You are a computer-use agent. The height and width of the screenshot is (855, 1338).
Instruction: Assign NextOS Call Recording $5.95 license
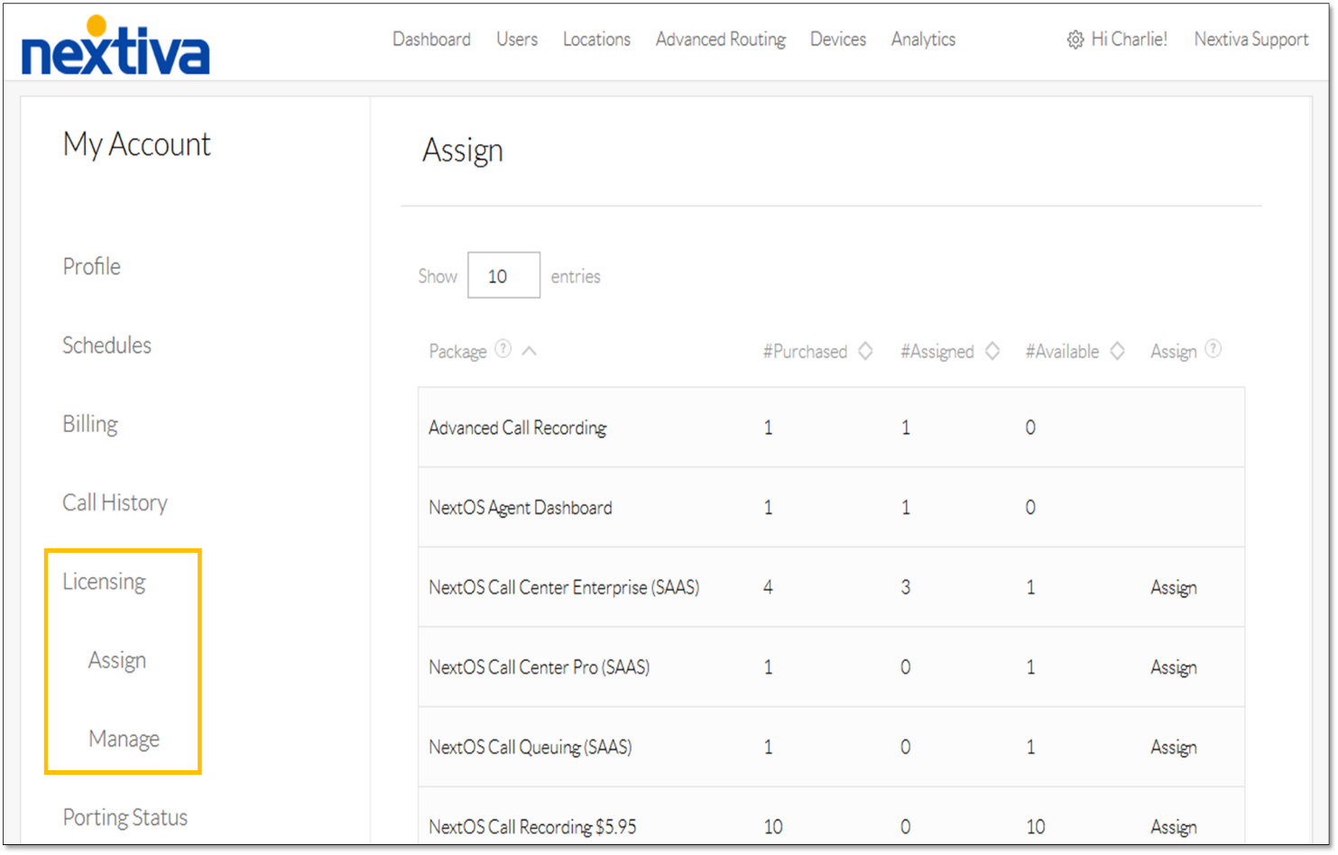(x=1174, y=827)
